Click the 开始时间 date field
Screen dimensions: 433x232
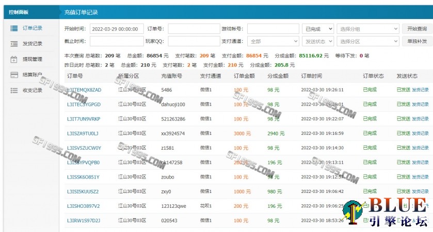pos(117,29)
